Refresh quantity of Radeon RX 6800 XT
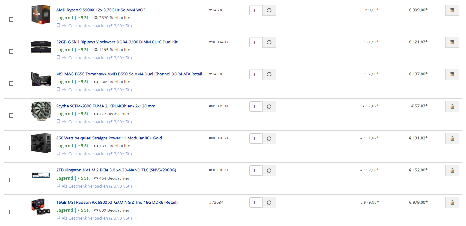This screenshot has height=226, width=466. 269,203
